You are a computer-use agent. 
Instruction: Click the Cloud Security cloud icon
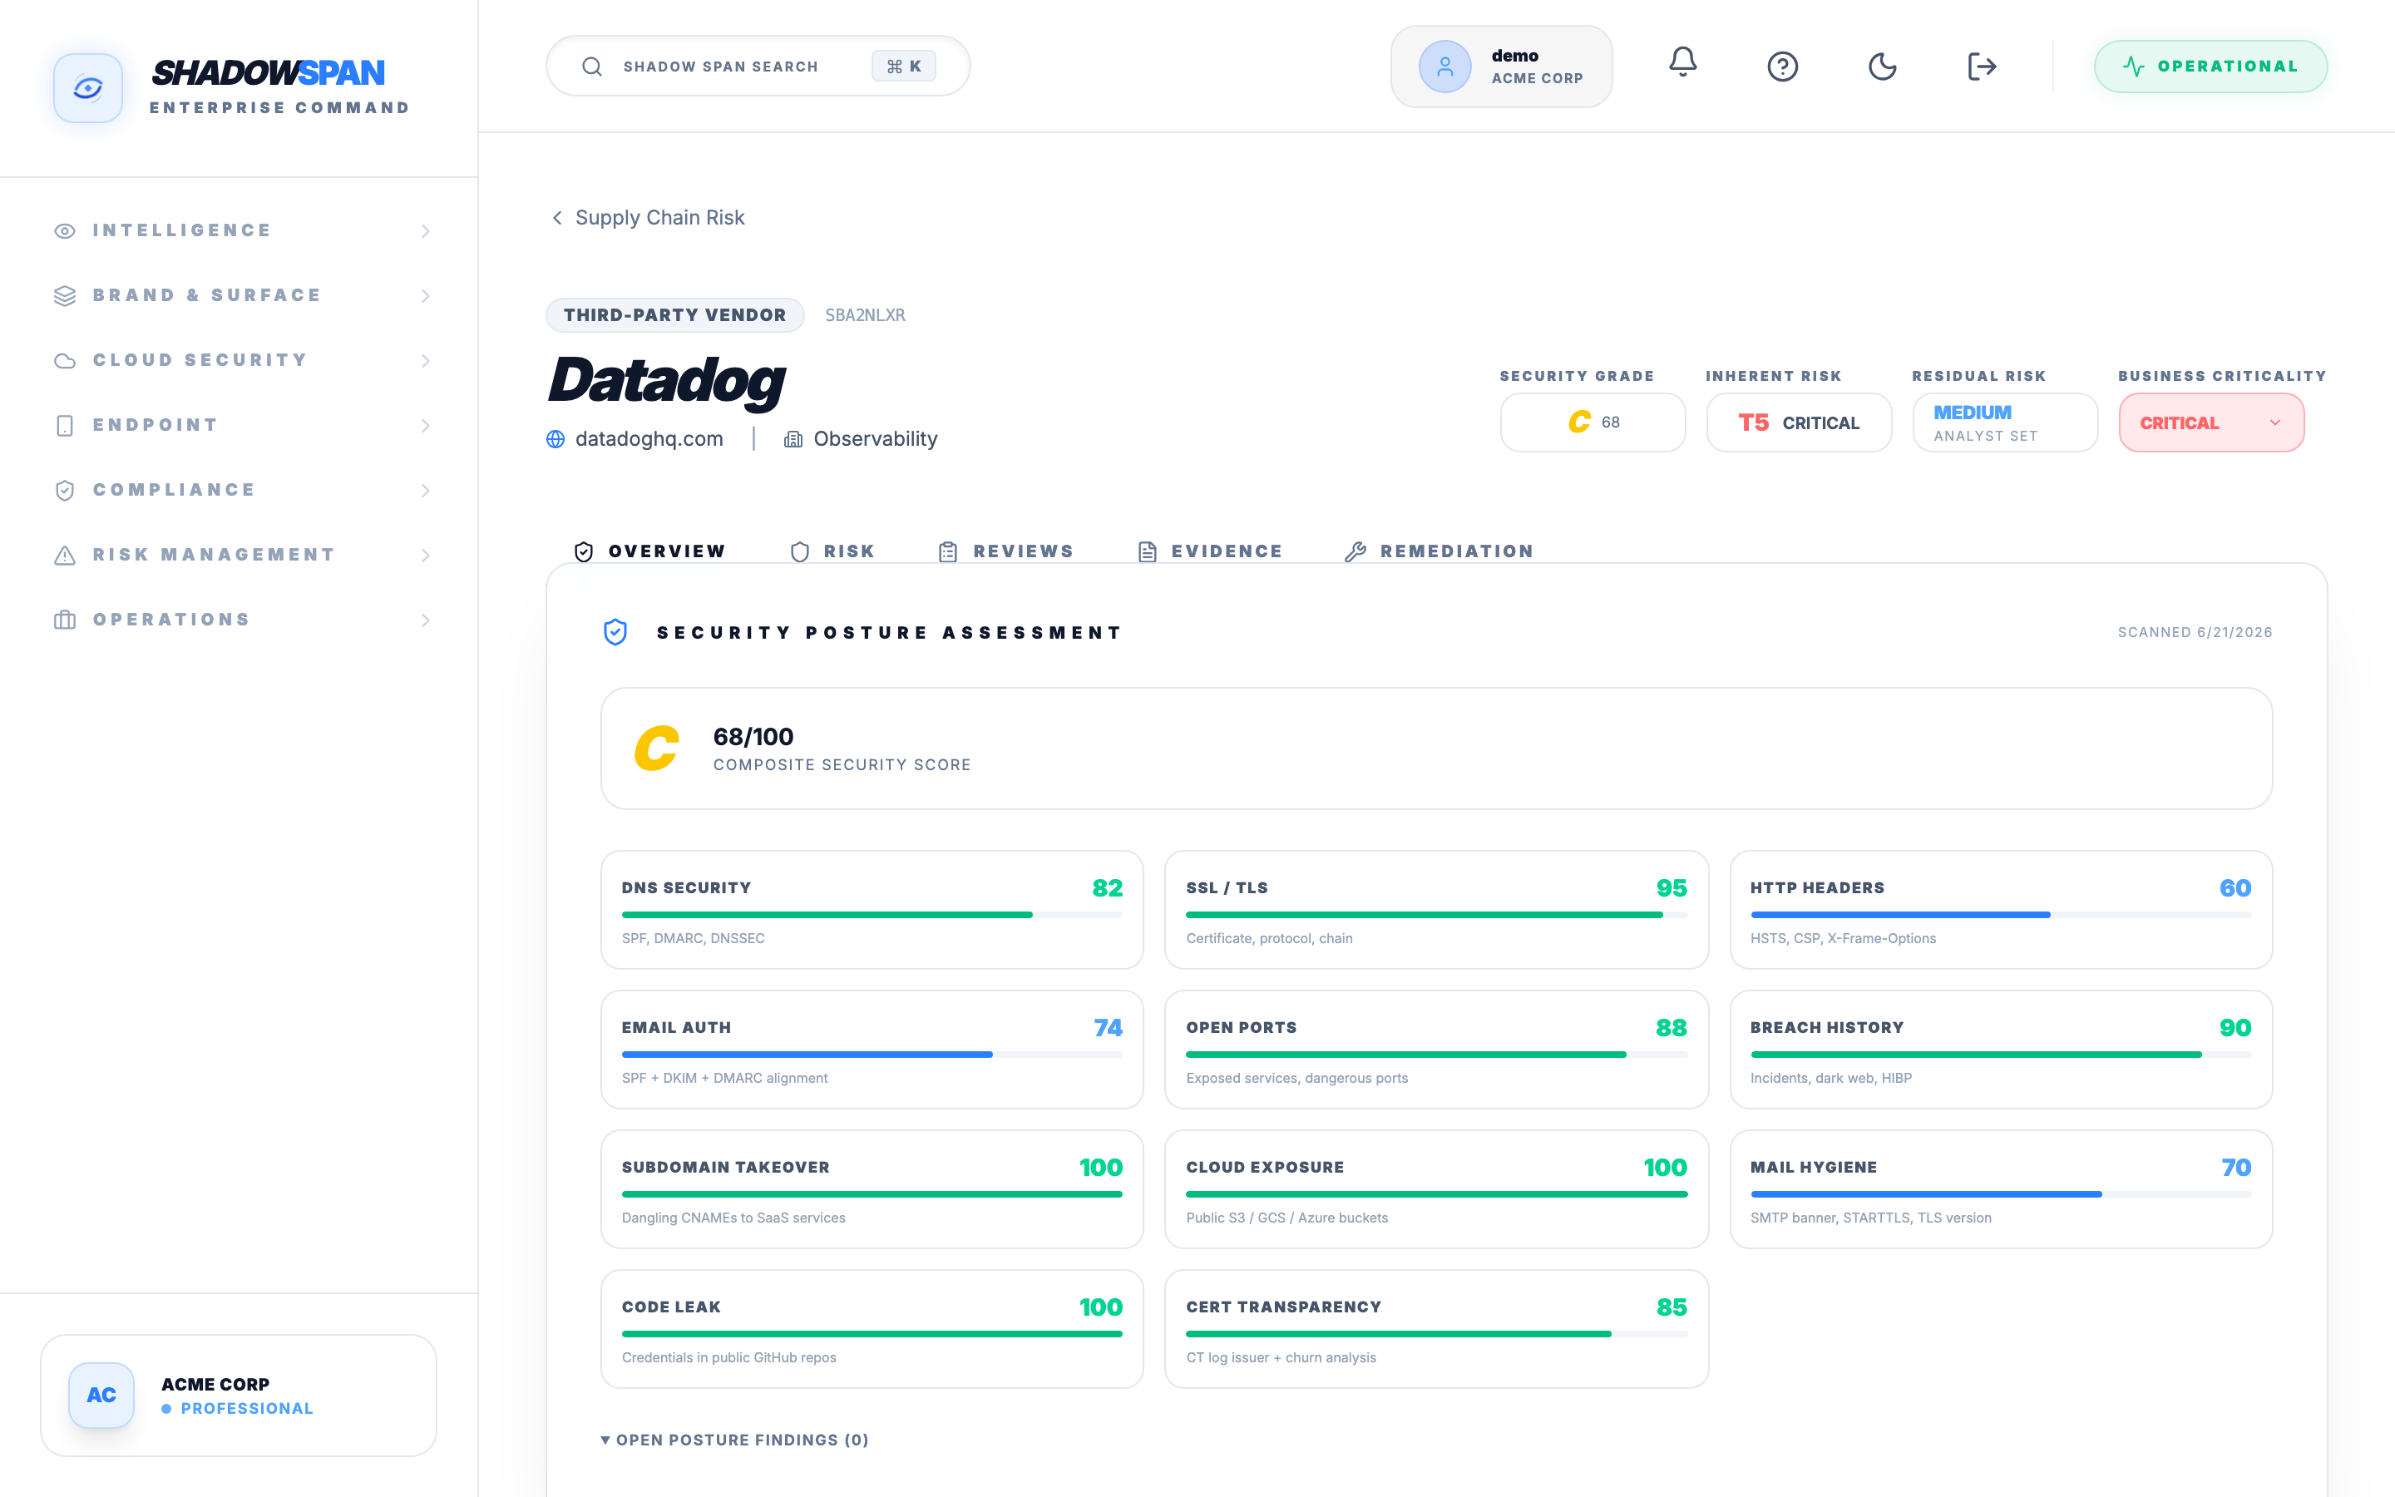coord(66,360)
